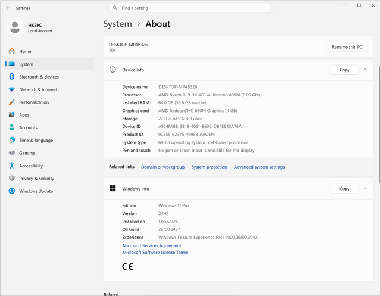Click the Product ID value 00355-62375
Image resolution: width=381 pixels, height=296 pixels.
(186, 135)
